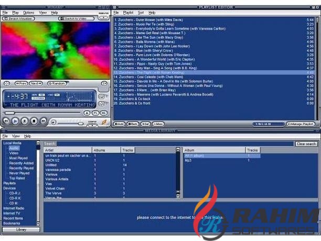Viewport: 321px width, 241px height.
Task: Select track 8 Blue with Sheryl Crow
Action: (213, 50)
